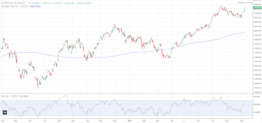Click the TradingView logo
The height and width of the screenshot is (123, 262).
[5, 112]
